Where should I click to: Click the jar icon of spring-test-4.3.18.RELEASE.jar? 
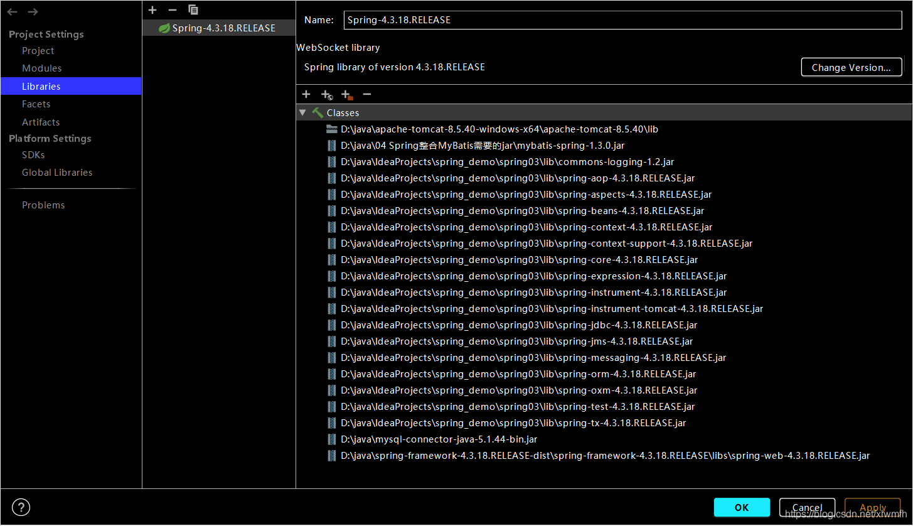(332, 407)
